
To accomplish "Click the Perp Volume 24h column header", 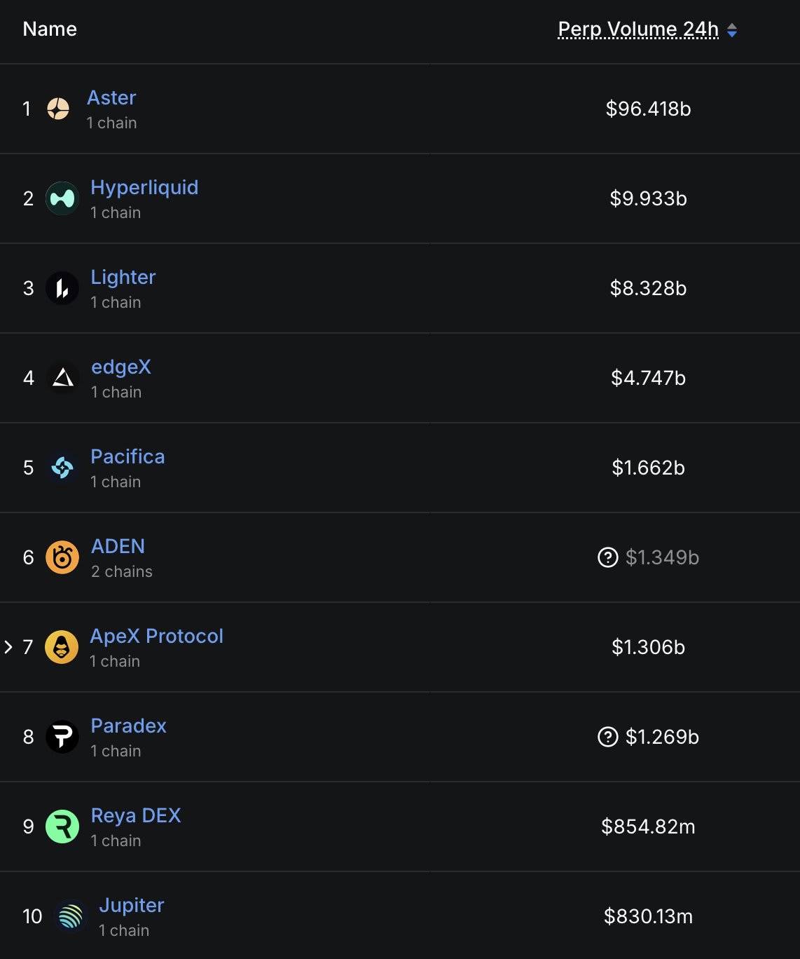I will coord(638,29).
